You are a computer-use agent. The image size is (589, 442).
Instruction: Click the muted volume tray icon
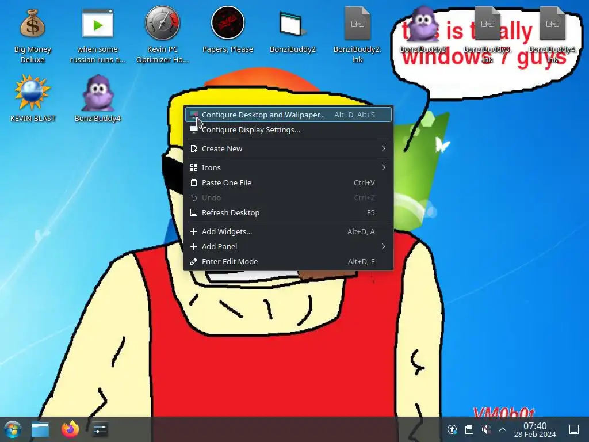486,429
